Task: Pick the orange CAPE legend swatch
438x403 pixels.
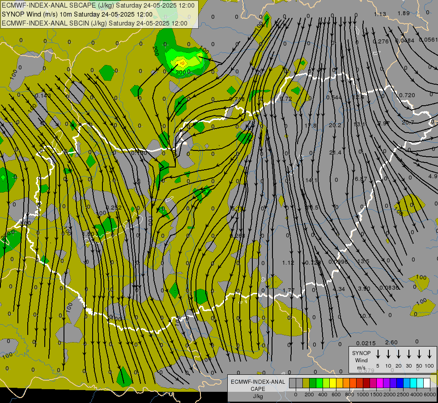Action: pos(346,383)
